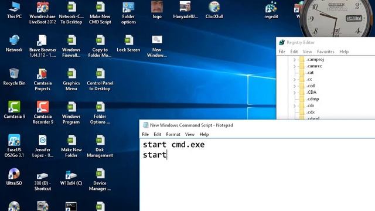Open Notepad Help menu
This screenshot has width=375, height=211.
204,134
